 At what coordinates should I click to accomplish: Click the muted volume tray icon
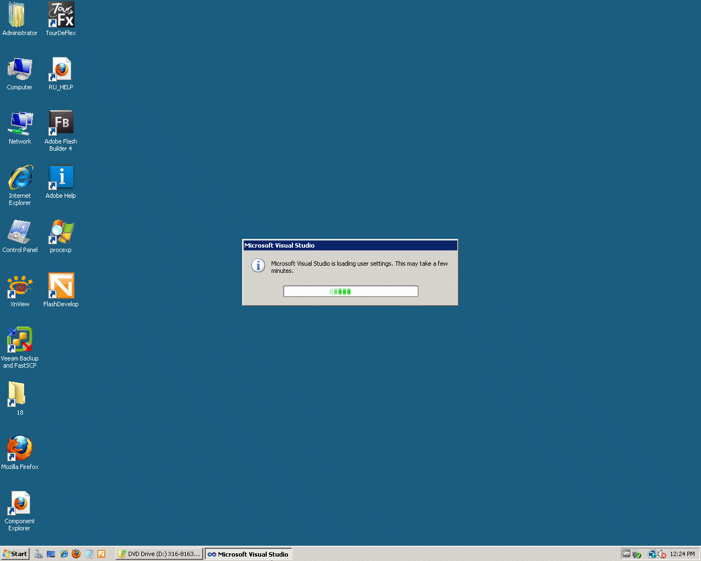(662, 554)
